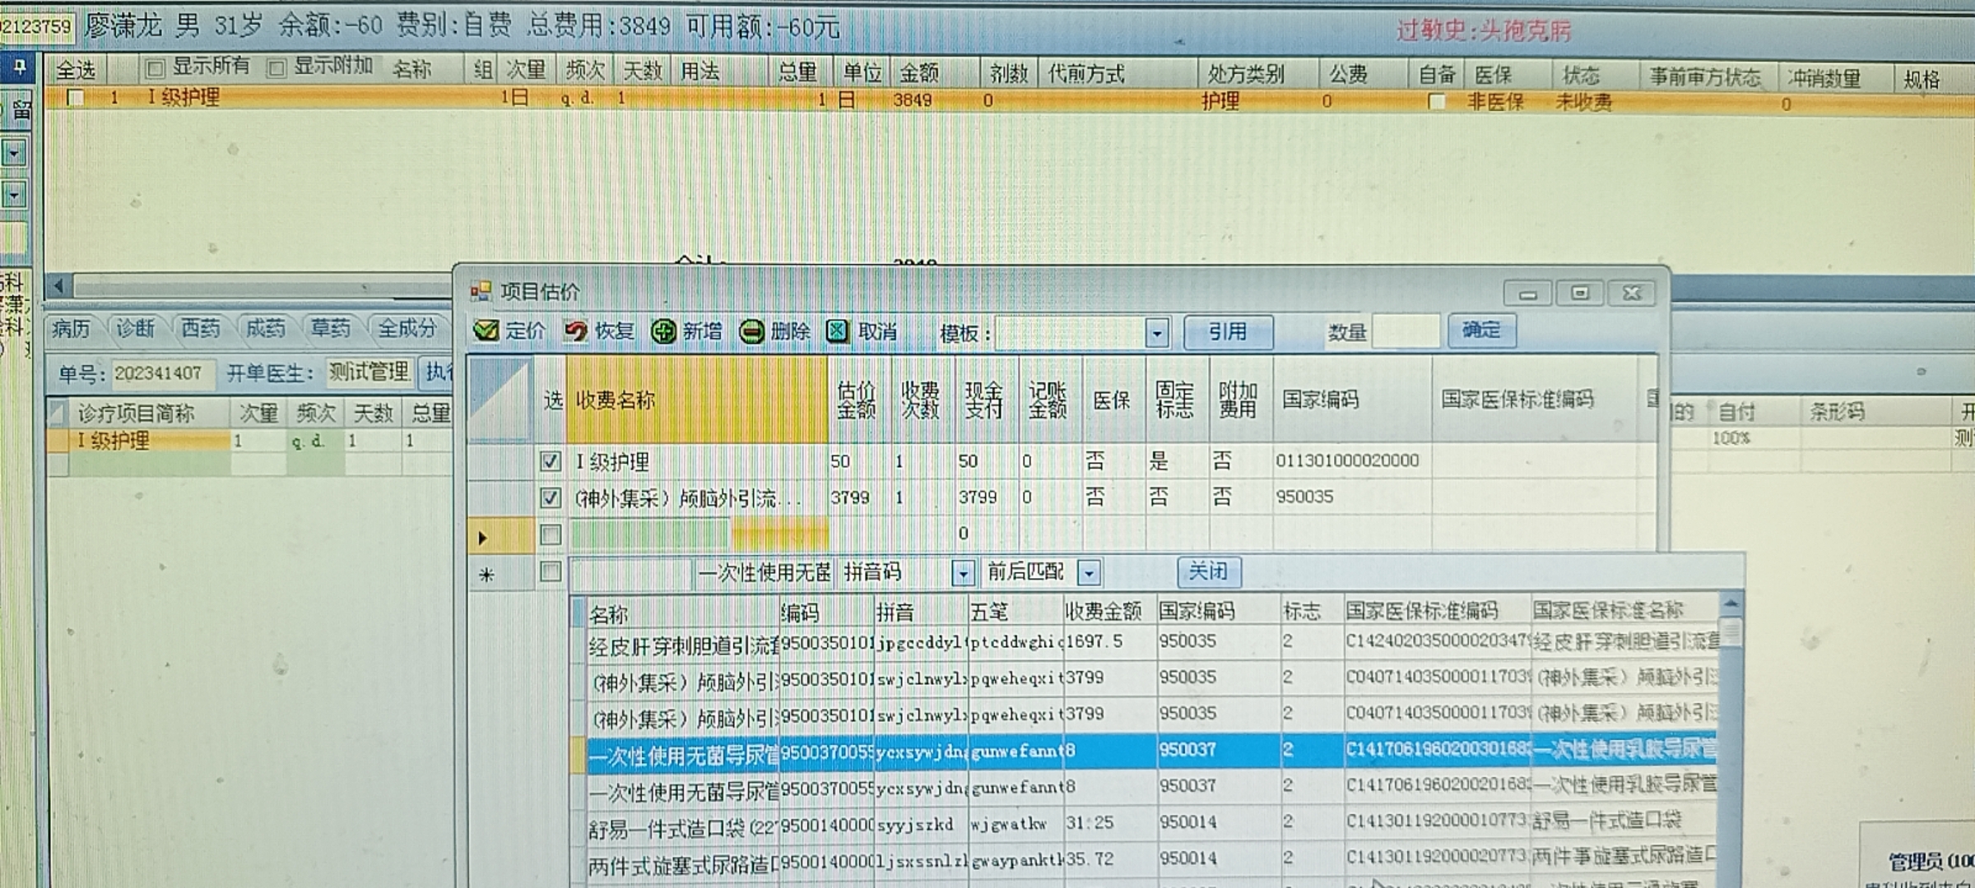Click the 取消 cancel icon
The image size is (1975, 888).
click(837, 331)
